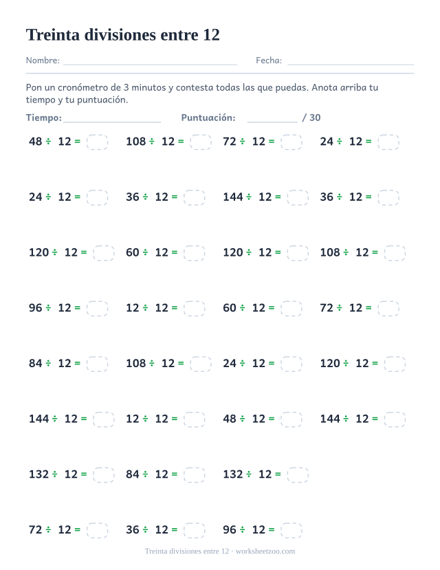Select answer box for 144 ÷ 12 in second row
The height and width of the screenshot is (570, 440).
coord(298,198)
